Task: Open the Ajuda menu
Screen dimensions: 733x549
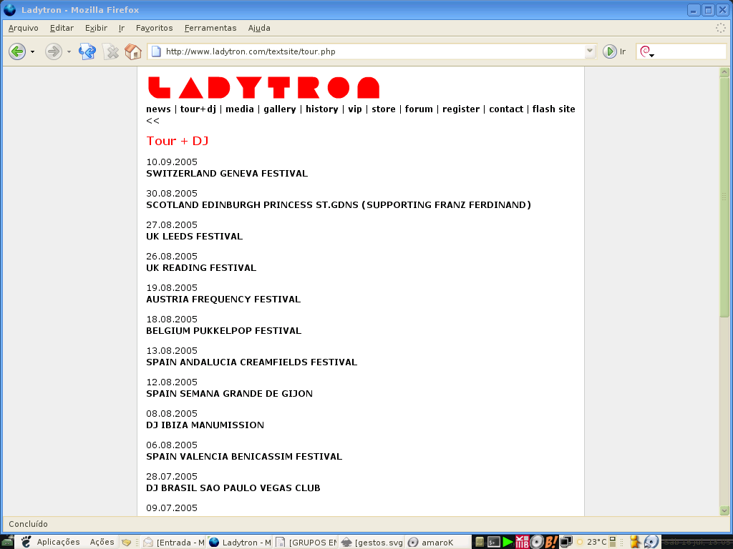Action: pos(259,28)
